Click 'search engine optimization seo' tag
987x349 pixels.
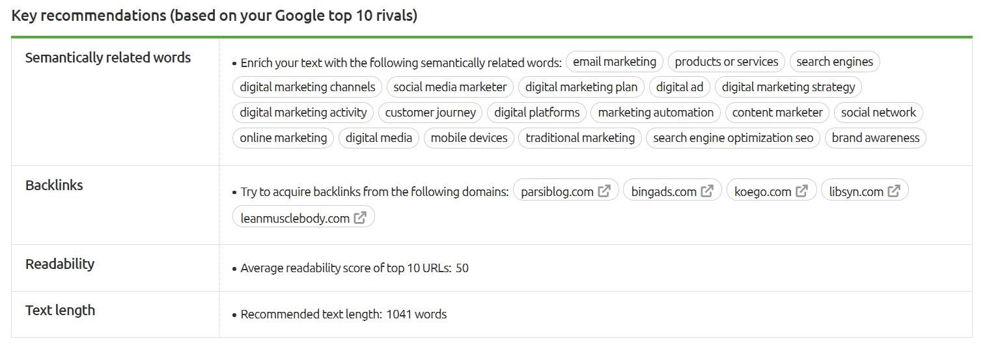tap(732, 138)
